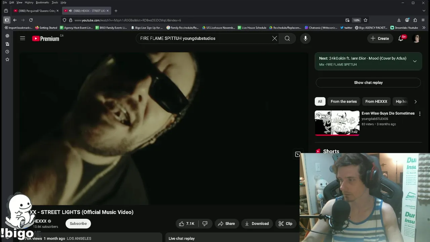The height and width of the screenshot is (242, 430).
Task: Expand the Next up mix playlist
Action: click(415, 61)
